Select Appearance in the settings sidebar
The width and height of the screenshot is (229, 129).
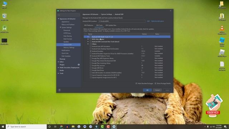[65, 22]
